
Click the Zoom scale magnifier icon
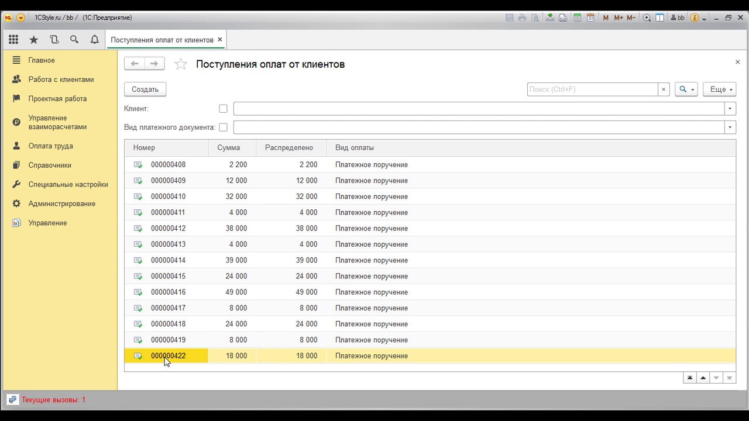coord(647,18)
